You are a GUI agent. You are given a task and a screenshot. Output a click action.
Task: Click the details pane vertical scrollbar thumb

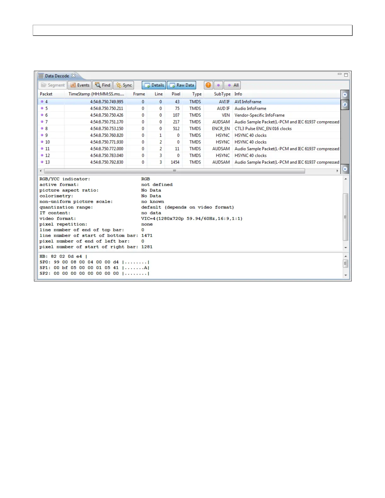(346, 217)
